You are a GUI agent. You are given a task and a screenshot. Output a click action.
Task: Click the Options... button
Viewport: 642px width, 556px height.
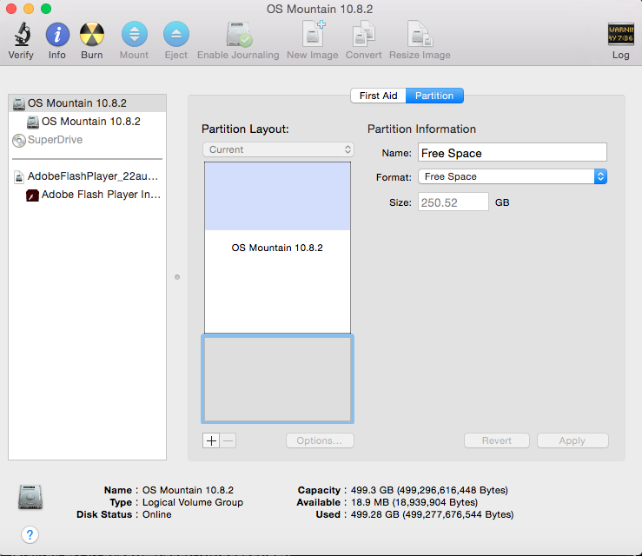[x=320, y=440]
